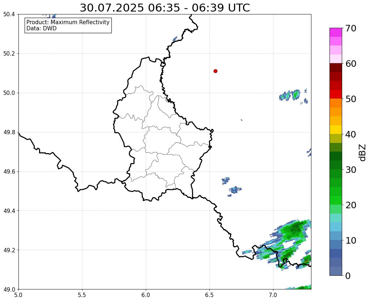Click the yellow colorbar segment above 40

click(x=336, y=130)
